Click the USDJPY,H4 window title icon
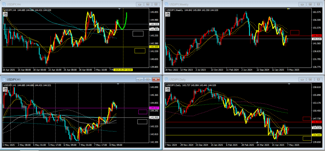 (x=4, y=4)
